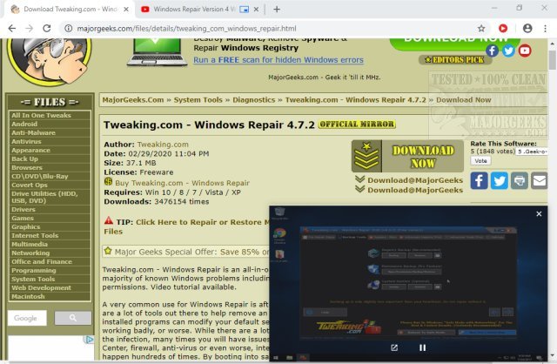The height and width of the screenshot is (364, 557).
Task: Share on Twitter via large bird icon
Action: 499,180
